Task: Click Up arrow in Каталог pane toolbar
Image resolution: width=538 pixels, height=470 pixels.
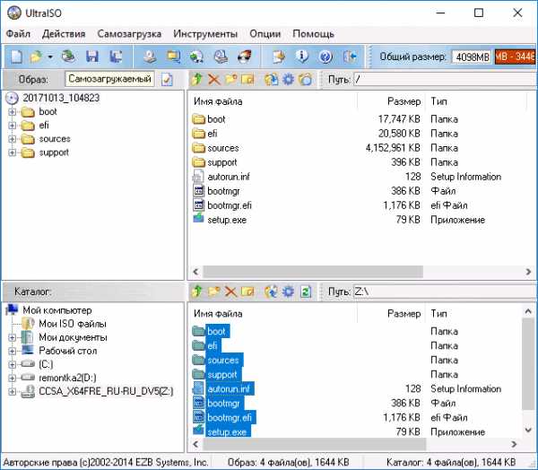Action: [197, 292]
